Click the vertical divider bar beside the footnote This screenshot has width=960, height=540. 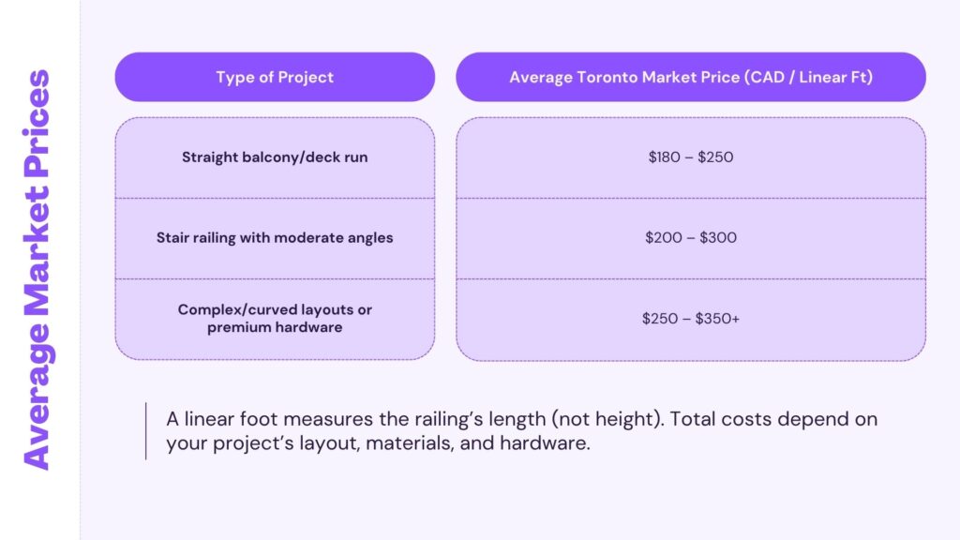coord(146,431)
